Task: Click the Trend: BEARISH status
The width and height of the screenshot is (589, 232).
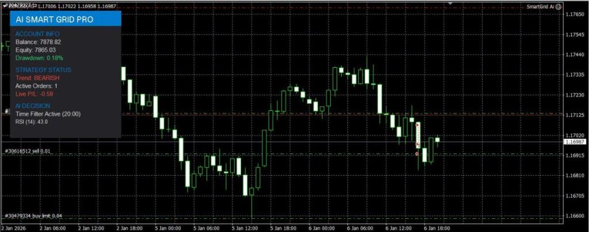Action: tap(37, 78)
